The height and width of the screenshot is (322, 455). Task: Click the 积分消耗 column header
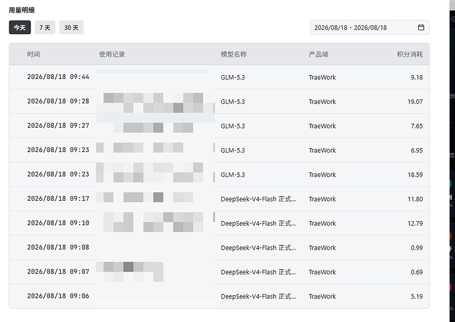[409, 54]
